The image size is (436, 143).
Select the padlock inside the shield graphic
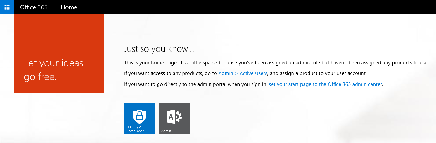pyautogui.click(x=140, y=116)
